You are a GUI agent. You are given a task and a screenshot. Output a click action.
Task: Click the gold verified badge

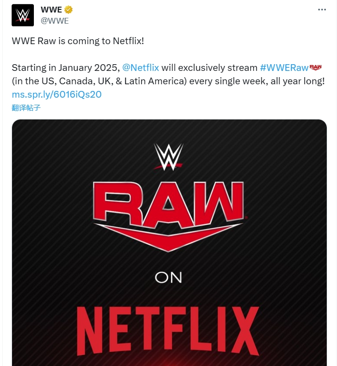click(68, 9)
